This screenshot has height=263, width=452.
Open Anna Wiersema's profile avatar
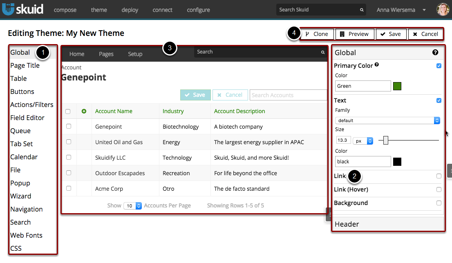click(x=443, y=9)
